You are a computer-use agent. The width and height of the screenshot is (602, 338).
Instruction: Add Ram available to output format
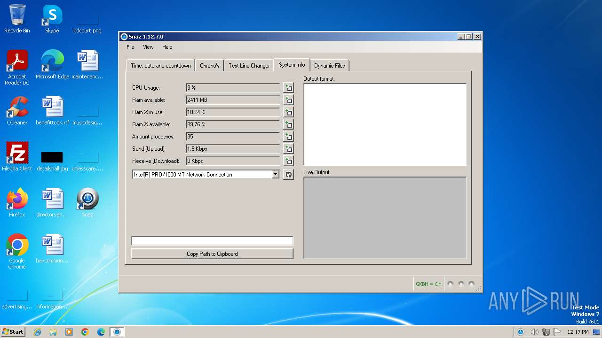(288, 100)
